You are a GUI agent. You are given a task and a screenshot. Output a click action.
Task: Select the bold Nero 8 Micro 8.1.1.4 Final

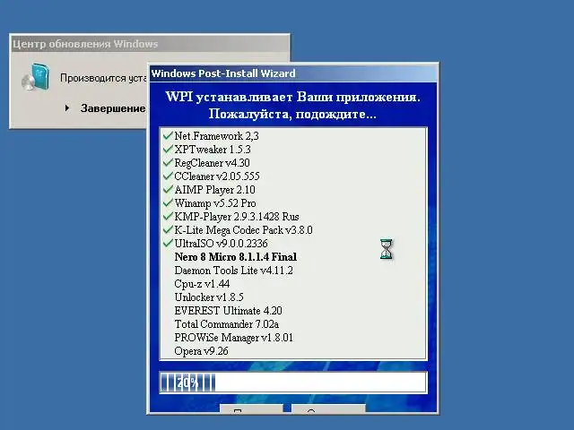click(235, 257)
